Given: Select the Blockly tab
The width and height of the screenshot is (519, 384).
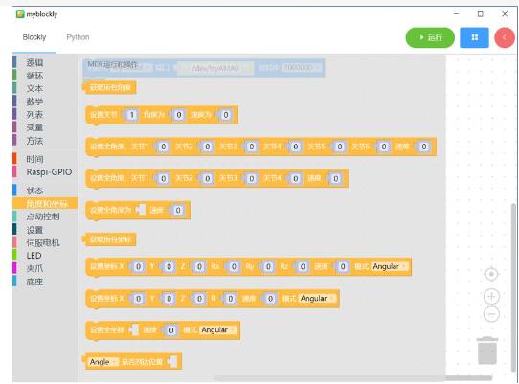Looking at the screenshot, I should pos(34,37).
